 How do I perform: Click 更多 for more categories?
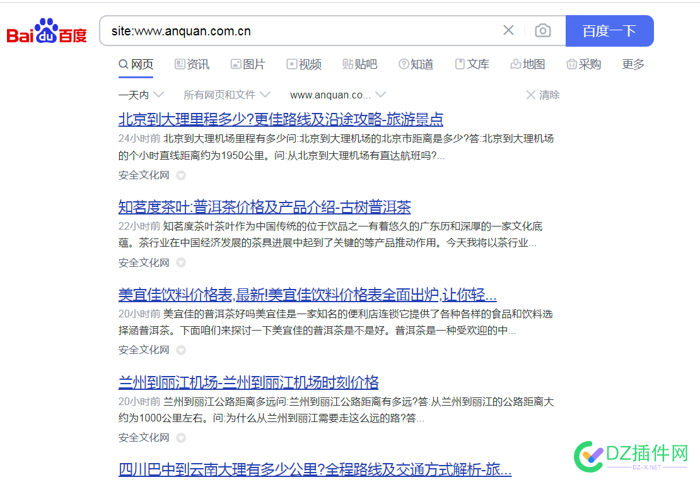pos(633,64)
